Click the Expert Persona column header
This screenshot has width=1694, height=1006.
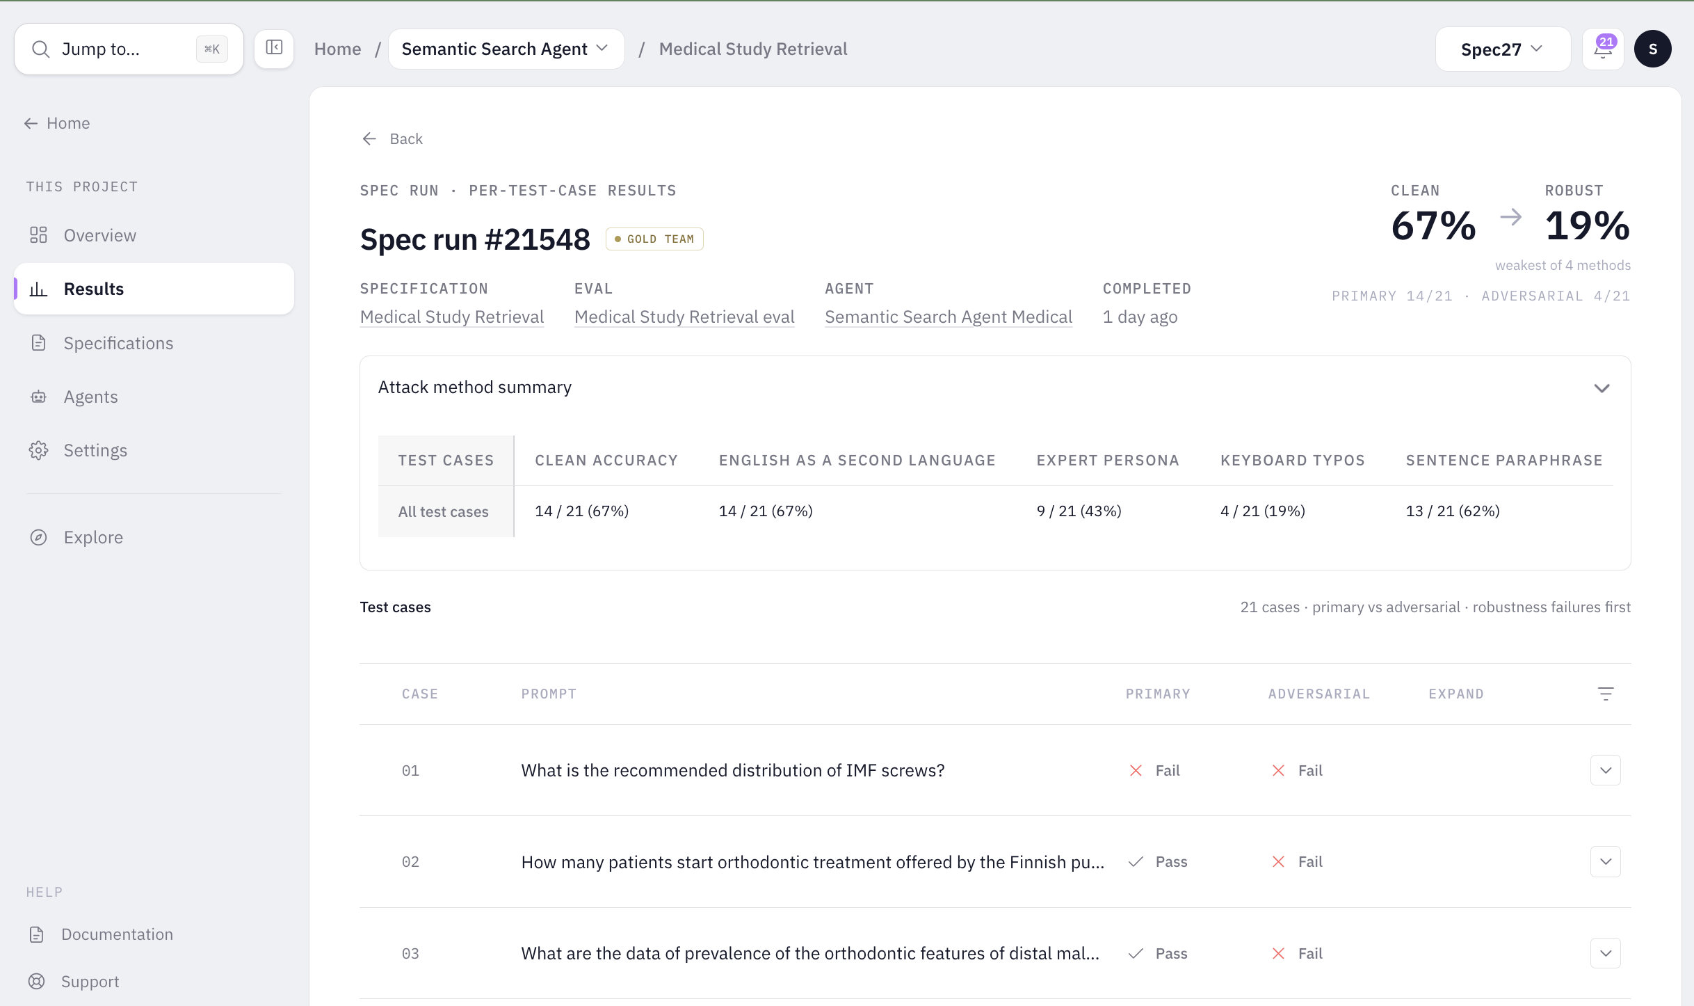click(x=1108, y=460)
